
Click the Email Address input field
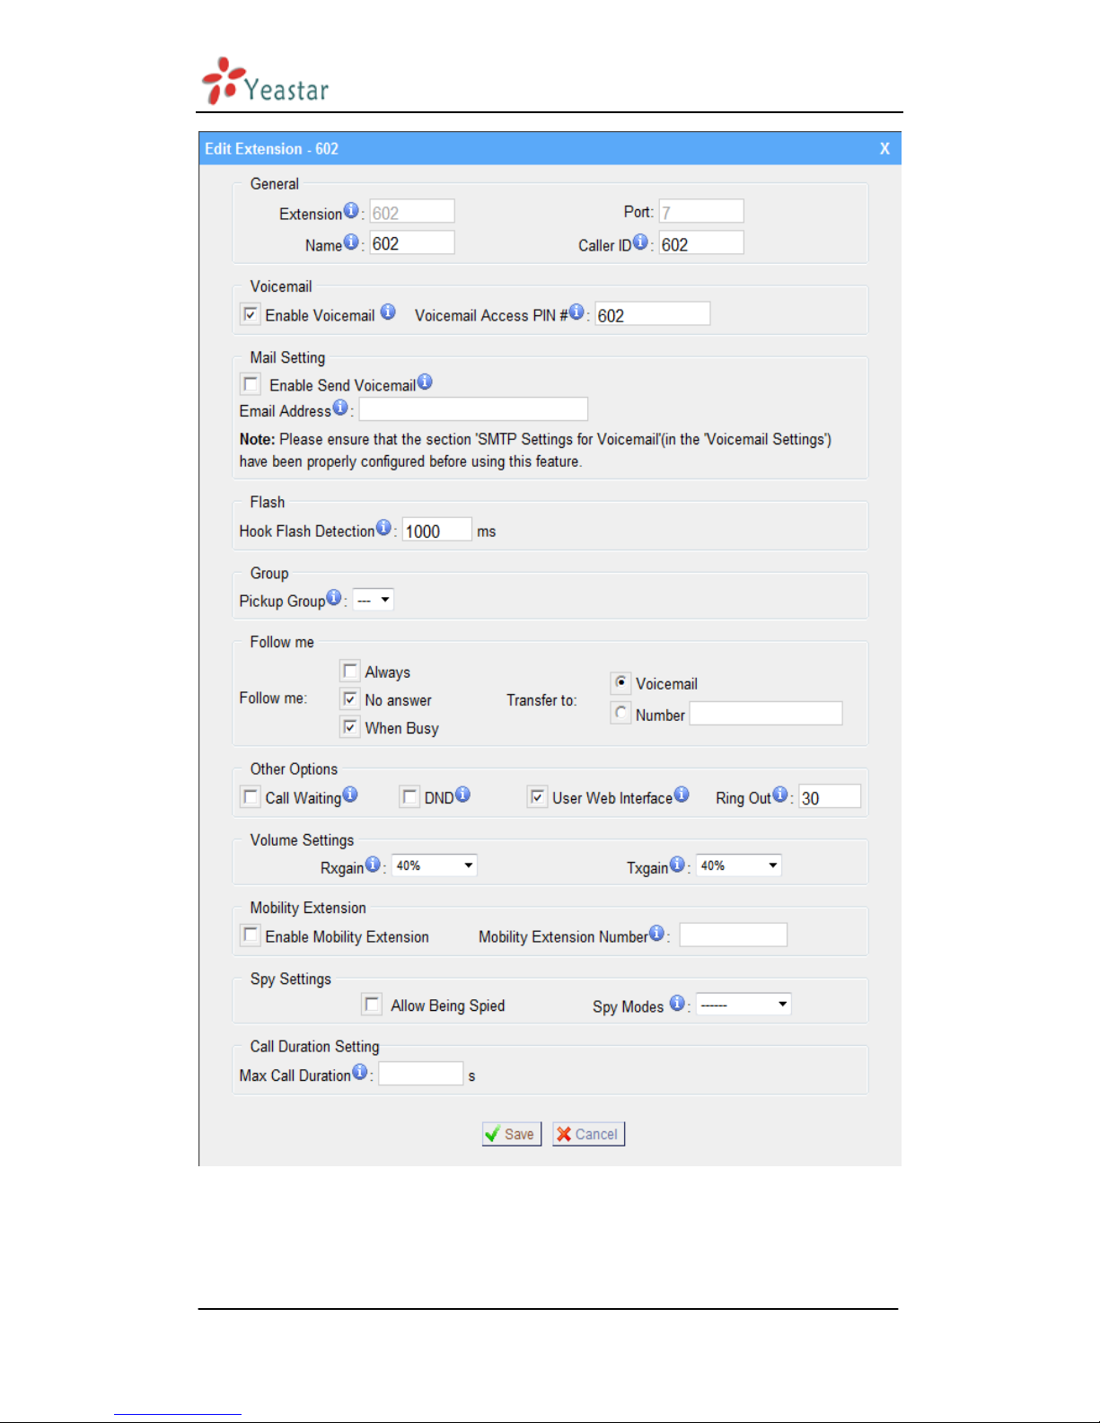coord(473,409)
